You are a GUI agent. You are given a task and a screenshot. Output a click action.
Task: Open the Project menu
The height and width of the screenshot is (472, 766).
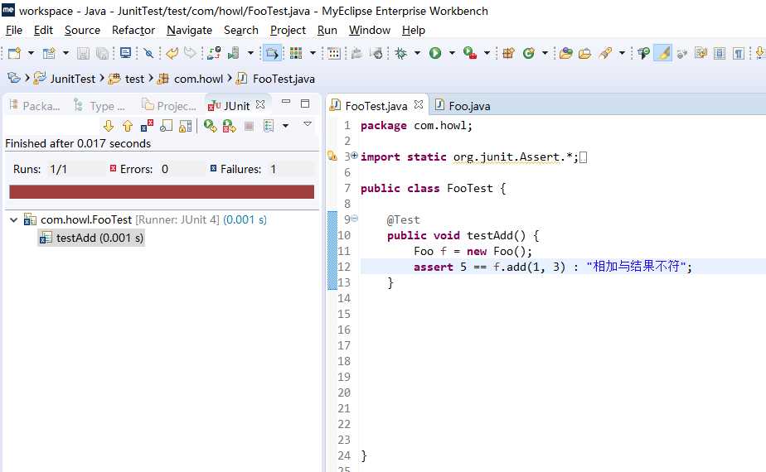[x=288, y=31]
